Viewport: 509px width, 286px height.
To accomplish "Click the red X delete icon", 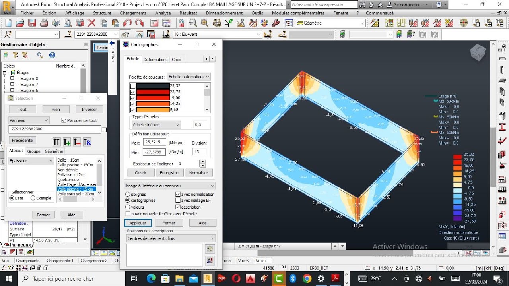I will click(91, 23).
